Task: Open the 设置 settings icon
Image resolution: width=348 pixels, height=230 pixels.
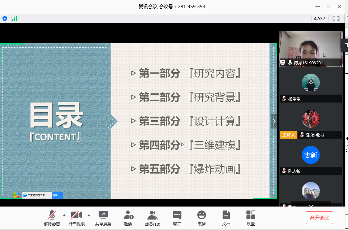Action: [250, 218]
